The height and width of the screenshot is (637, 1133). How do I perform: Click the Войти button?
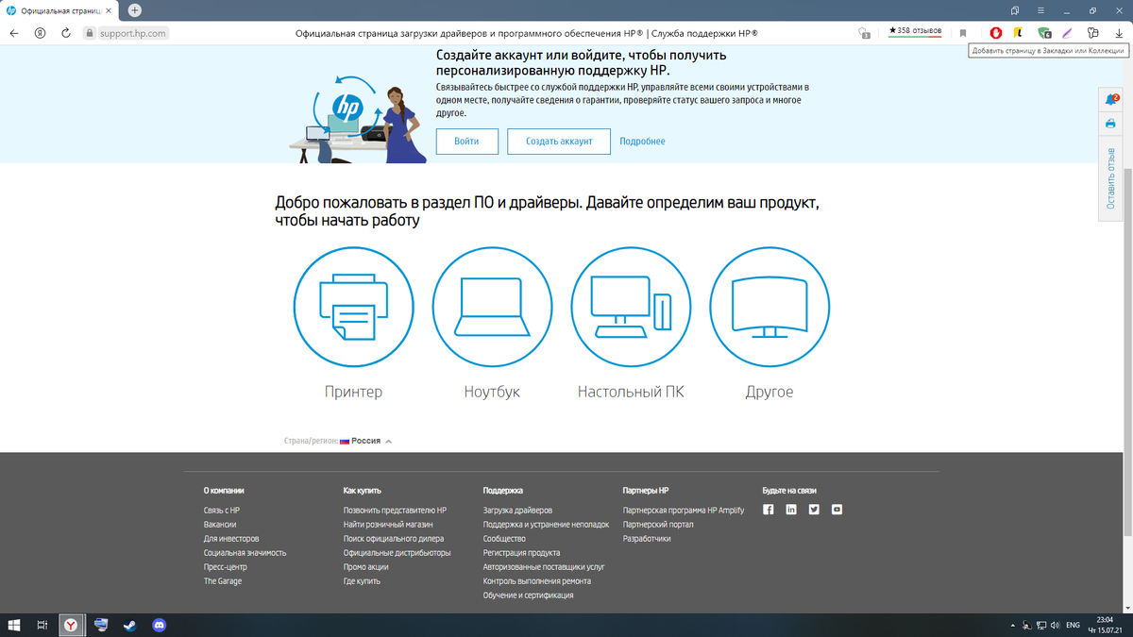coord(466,141)
